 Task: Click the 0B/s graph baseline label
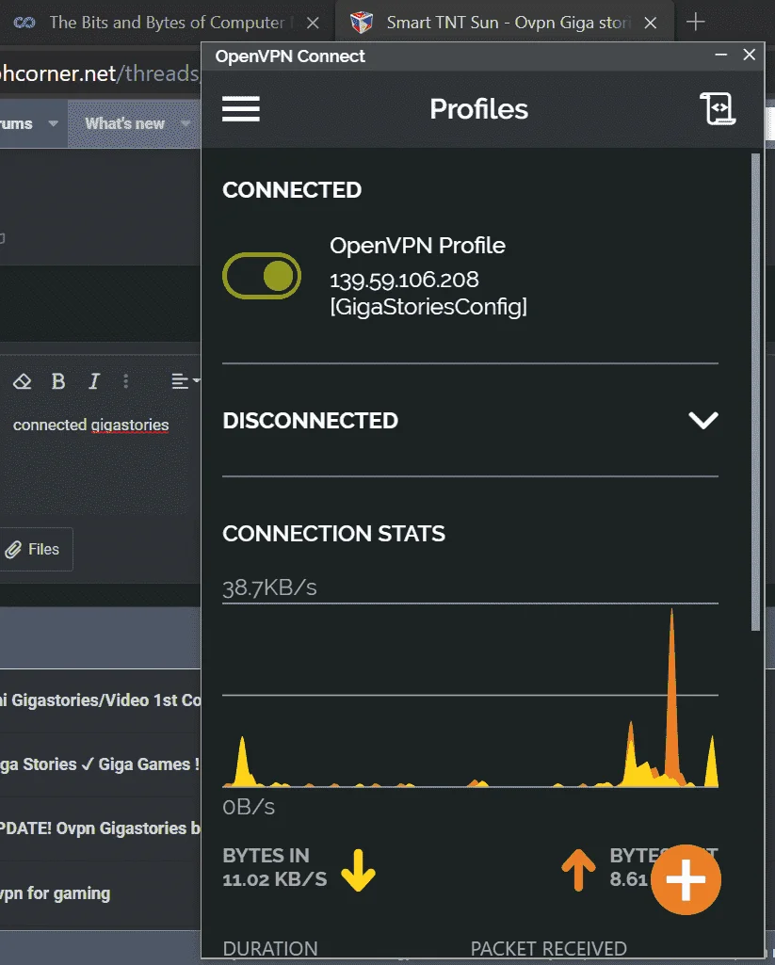tap(249, 806)
